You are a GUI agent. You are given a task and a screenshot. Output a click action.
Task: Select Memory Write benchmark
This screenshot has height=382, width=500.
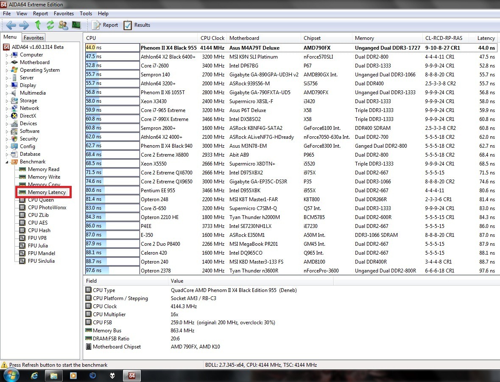[44, 177]
